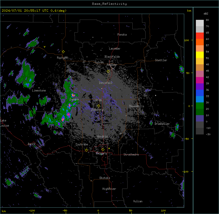This screenshot has width=219, height=214.
Task: Select the blue 33-36 dBZ legend swatch
Action: click(x=200, y=93)
